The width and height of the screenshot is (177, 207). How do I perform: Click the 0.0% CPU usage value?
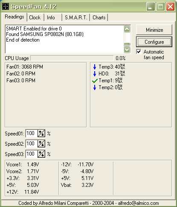point(121,58)
